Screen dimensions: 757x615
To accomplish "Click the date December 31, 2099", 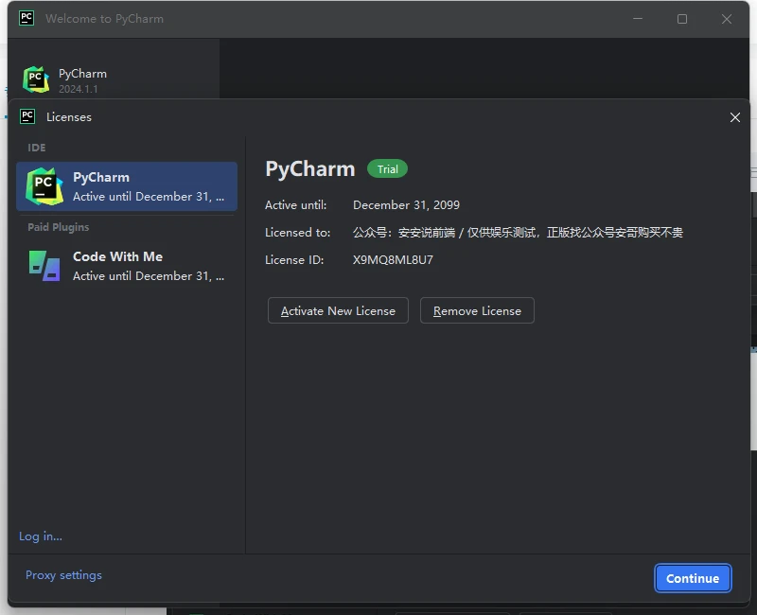I will point(406,204).
